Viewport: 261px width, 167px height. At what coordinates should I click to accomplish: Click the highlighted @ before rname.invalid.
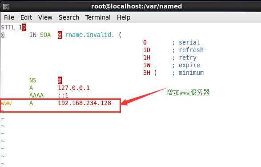[60, 35]
